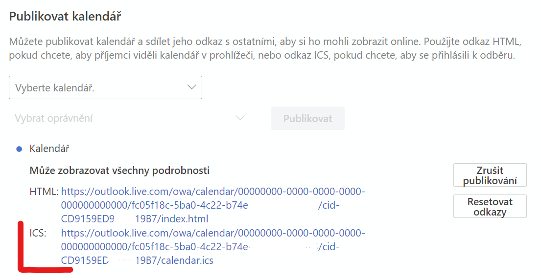Click the middle line of the HTML link
This screenshot has height=280, width=541.
point(200,205)
